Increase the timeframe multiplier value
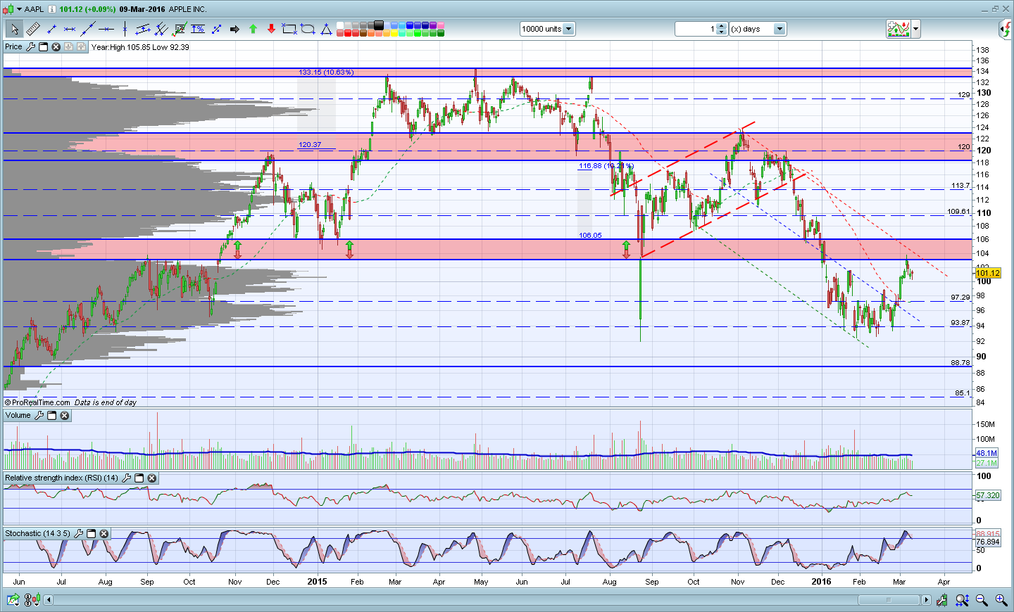 tap(721, 26)
